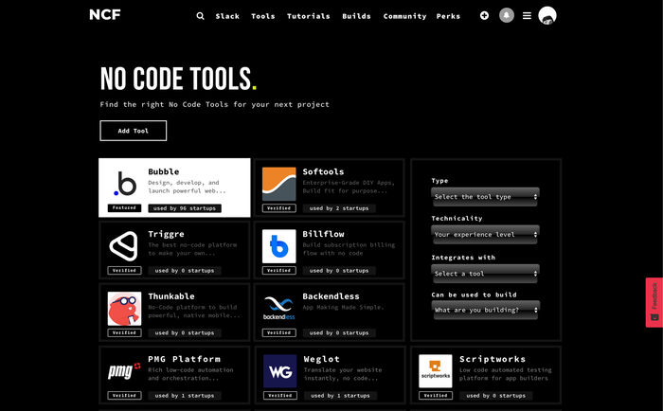The width and height of the screenshot is (663, 411).
Task: Open the hamburger menu icon
Action: coord(527,16)
